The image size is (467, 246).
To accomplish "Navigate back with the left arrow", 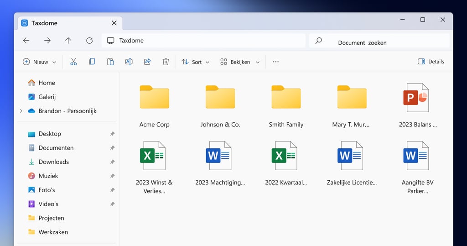I will pyautogui.click(x=26, y=41).
